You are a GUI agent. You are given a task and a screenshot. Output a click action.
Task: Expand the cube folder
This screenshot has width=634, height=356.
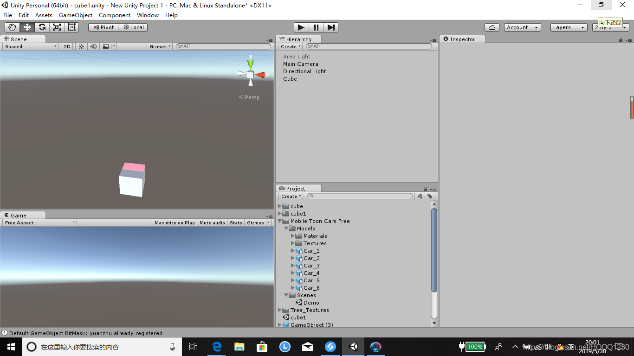tap(280, 206)
